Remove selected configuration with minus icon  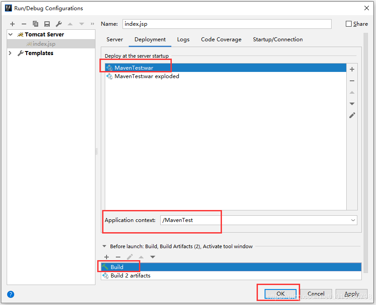click(24, 24)
